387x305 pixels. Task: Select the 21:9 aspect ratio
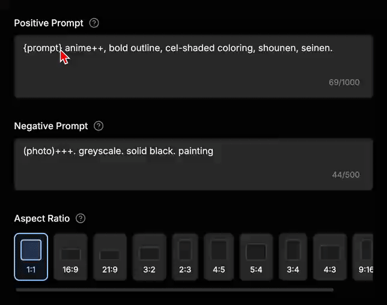point(110,257)
